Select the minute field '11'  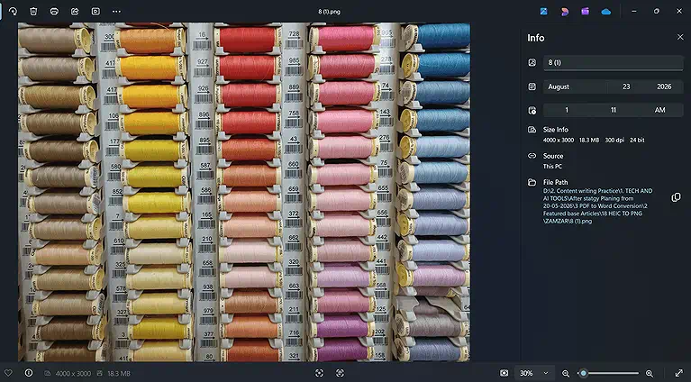click(x=613, y=110)
